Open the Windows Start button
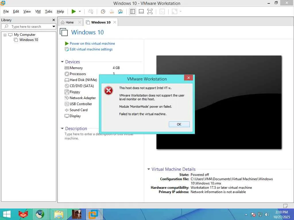 (x=7, y=214)
